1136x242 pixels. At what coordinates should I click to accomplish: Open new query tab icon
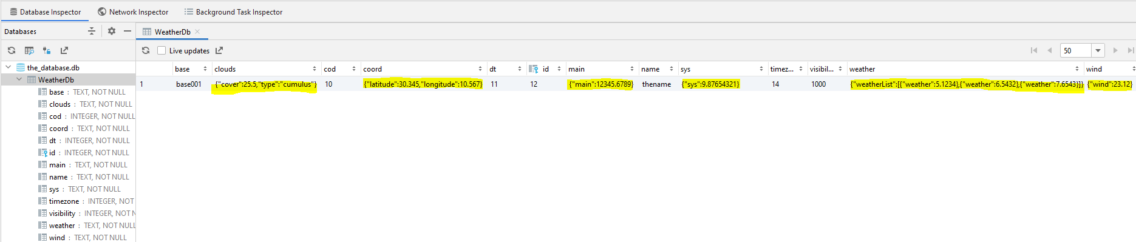point(29,50)
